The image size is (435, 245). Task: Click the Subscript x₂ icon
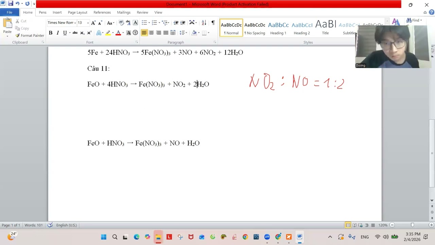pyautogui.click(x=82, y=33)
